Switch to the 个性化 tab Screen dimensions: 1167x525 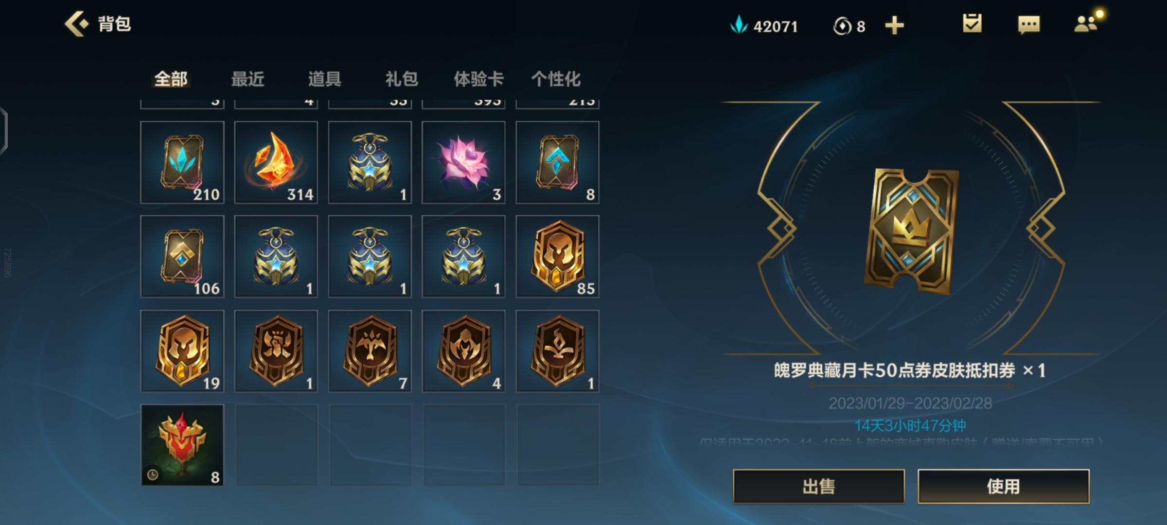click(x=556, y=79)
